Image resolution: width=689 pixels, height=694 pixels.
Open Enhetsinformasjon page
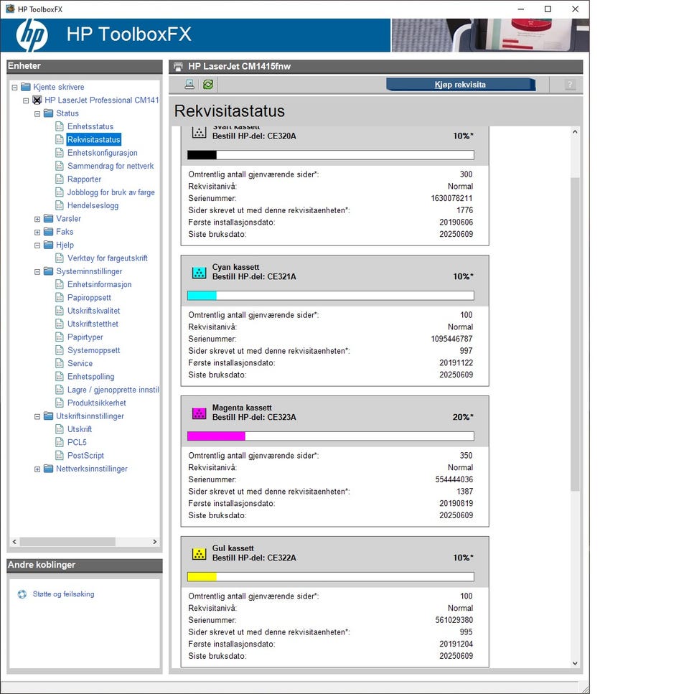[x=100, y=284]
